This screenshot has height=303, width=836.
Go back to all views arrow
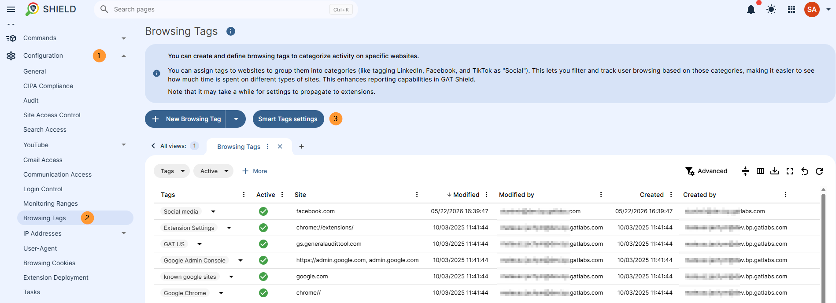[x=153, y=146]
